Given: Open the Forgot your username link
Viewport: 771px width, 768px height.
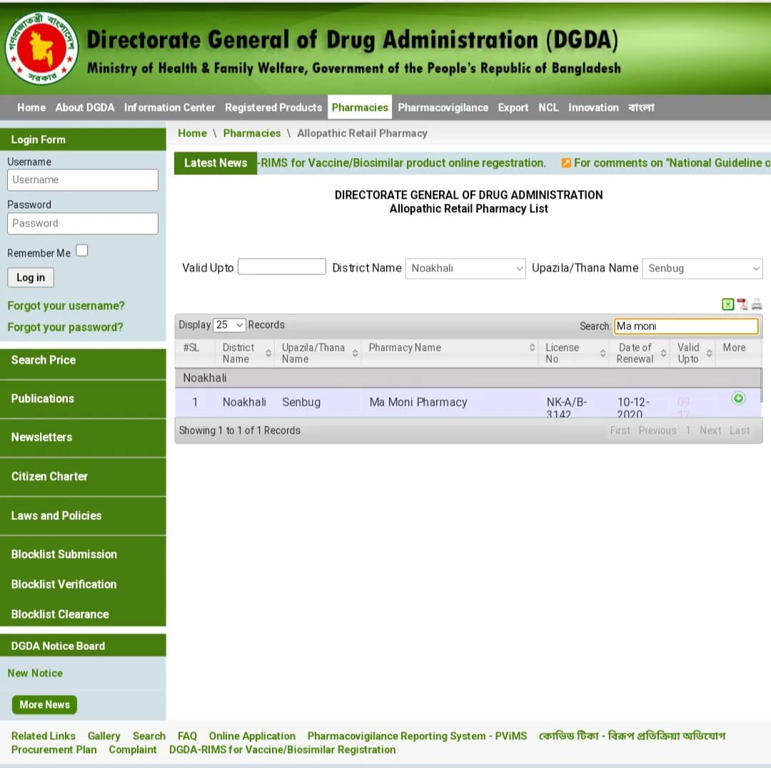Looking at the screenshot, I should 66,306.
